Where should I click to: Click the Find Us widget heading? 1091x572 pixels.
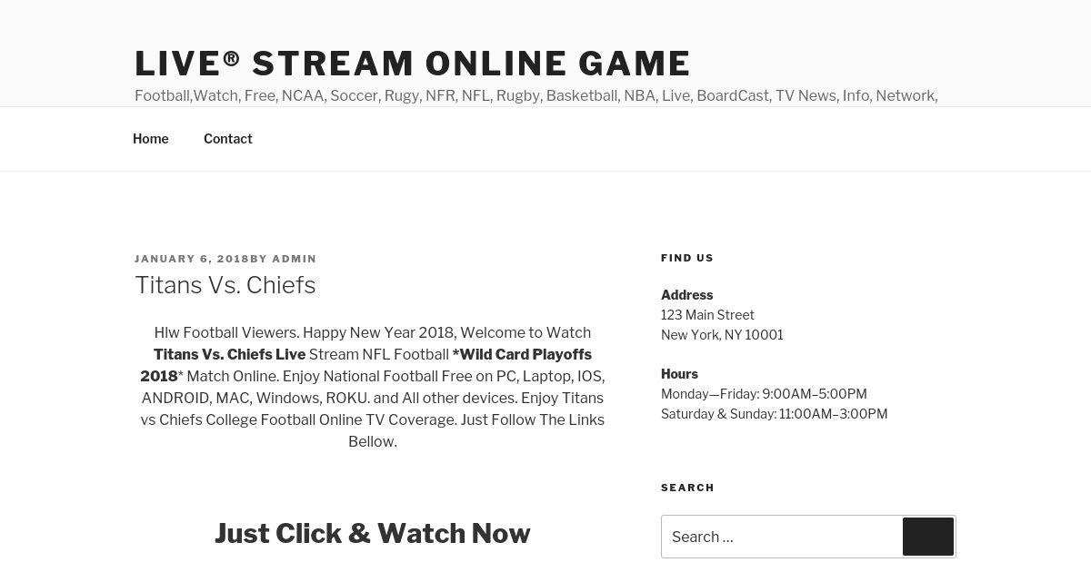pos(687,258)
